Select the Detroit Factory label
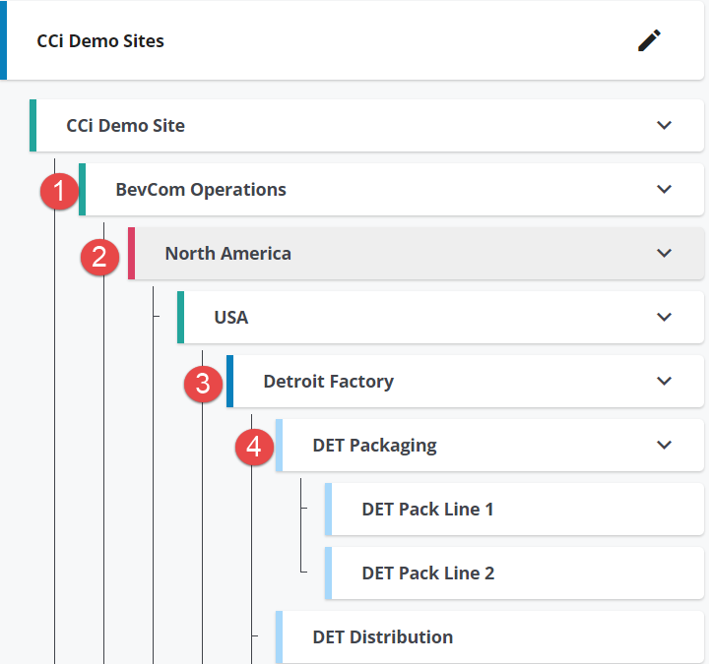 328,382
